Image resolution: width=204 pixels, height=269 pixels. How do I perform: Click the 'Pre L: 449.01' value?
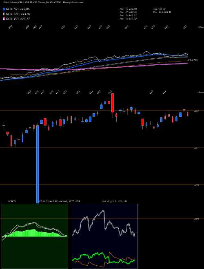(x=128, y=15)
